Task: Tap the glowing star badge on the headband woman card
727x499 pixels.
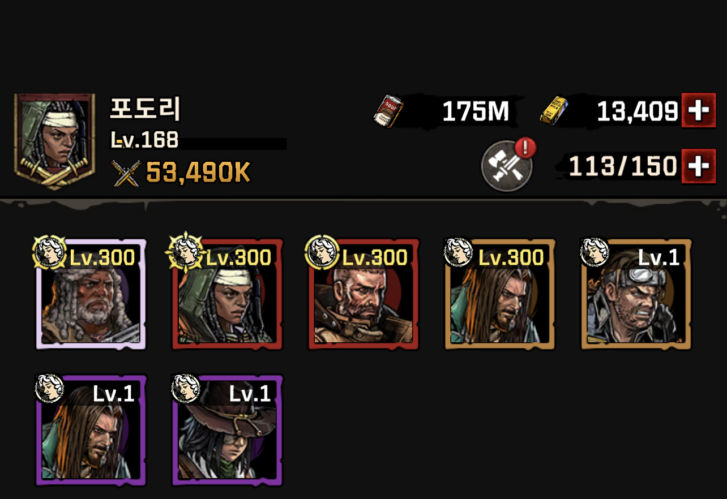Action: (185, 252)
